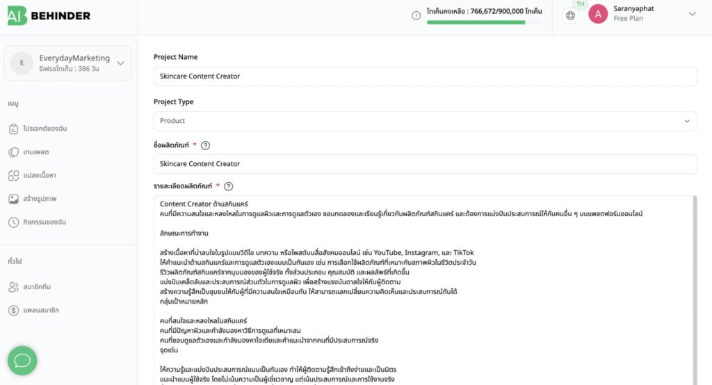This screenshot has width=712, height=385.
Task: Click the image creation icon
Action: (x=14, y=199)
